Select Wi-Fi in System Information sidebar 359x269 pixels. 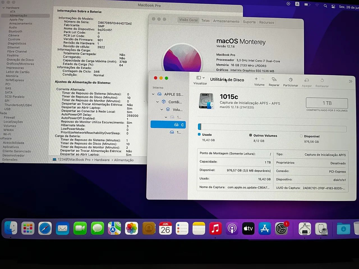[7, 134]
